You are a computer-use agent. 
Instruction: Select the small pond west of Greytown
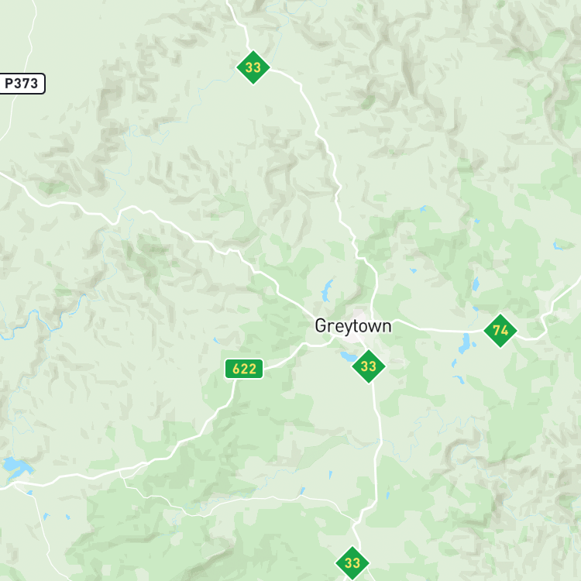pyautogui.click(x=216, y=340)
